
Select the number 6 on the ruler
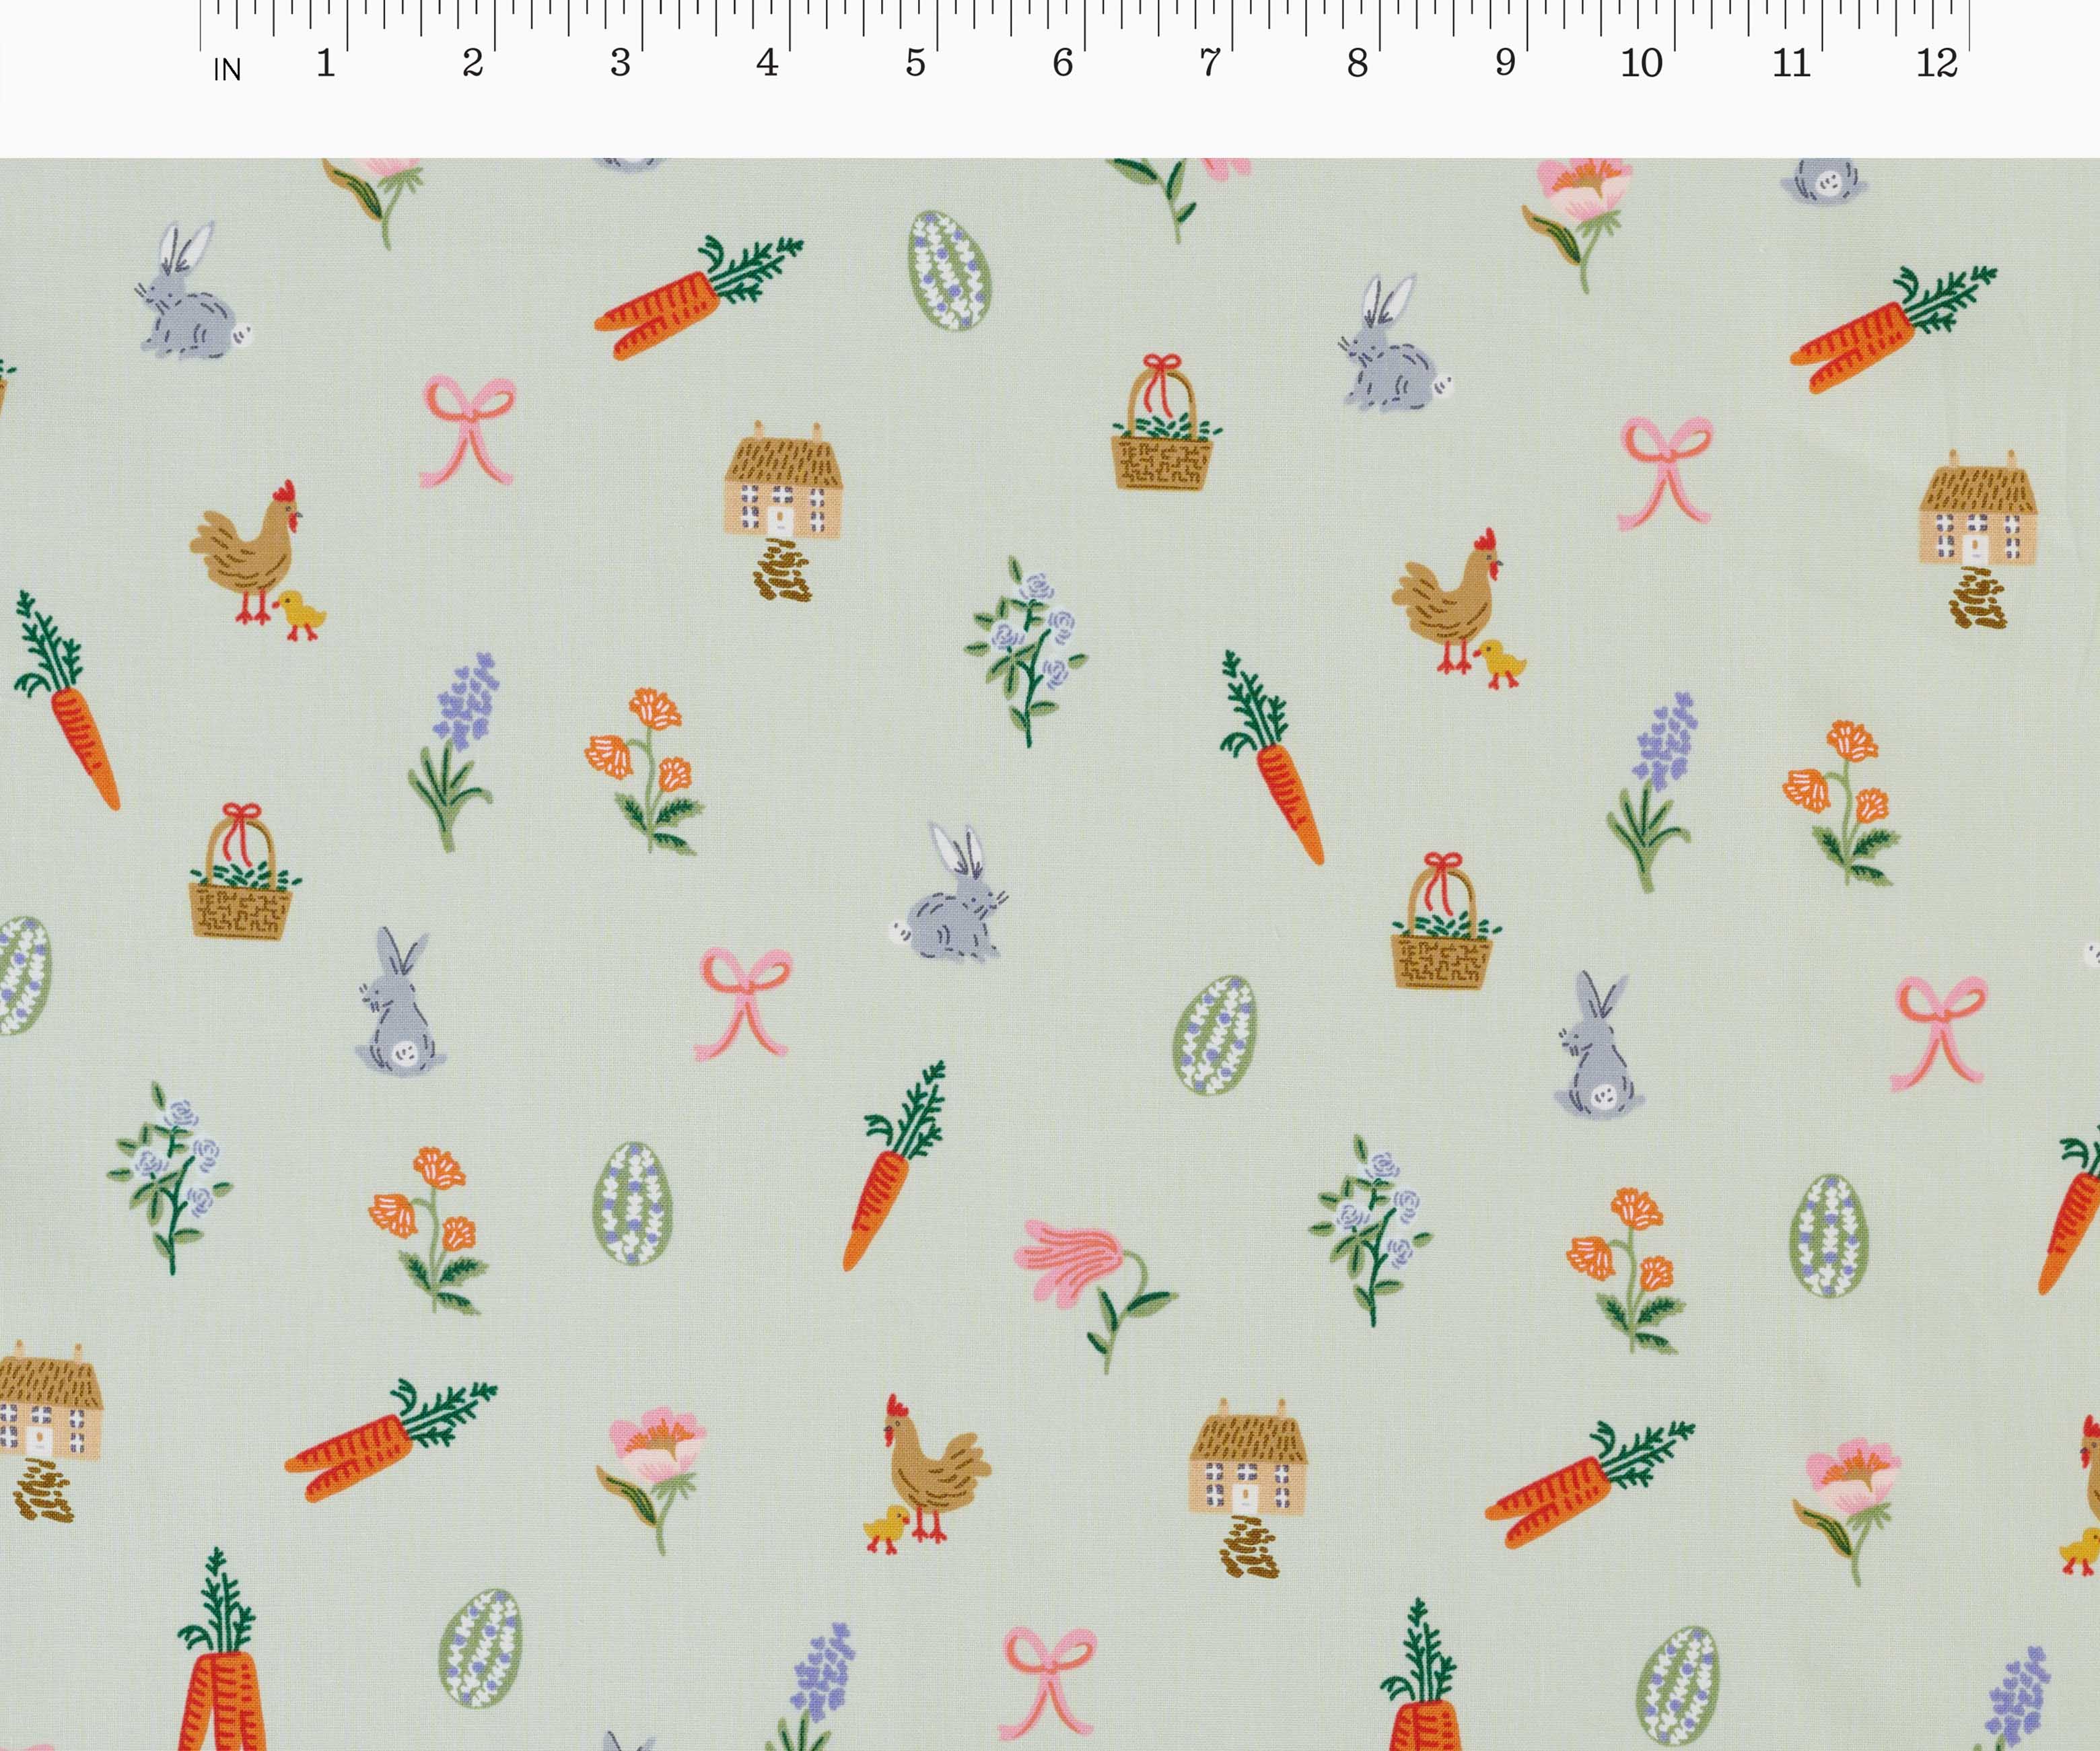pos(1063,63)
